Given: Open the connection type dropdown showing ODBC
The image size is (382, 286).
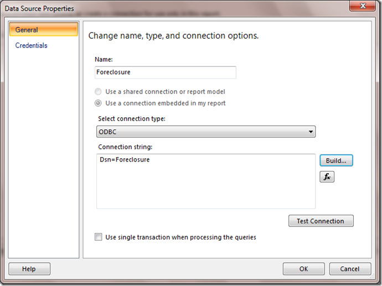Looking at the screenshot, I should pyautogui.click(x=206, y=132).
